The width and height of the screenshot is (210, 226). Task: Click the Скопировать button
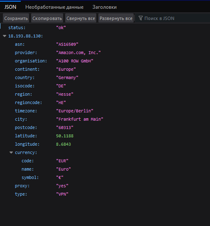coord(47,18)
